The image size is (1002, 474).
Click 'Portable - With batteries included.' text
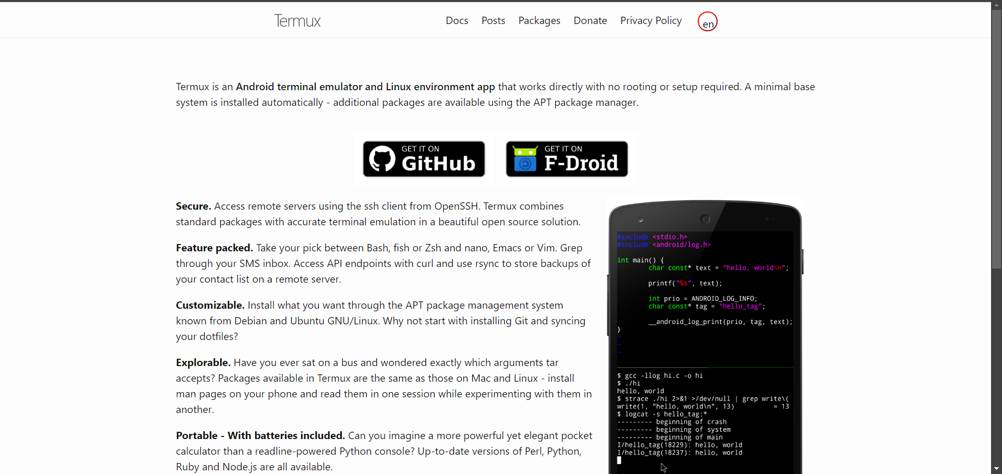point(260,435)
